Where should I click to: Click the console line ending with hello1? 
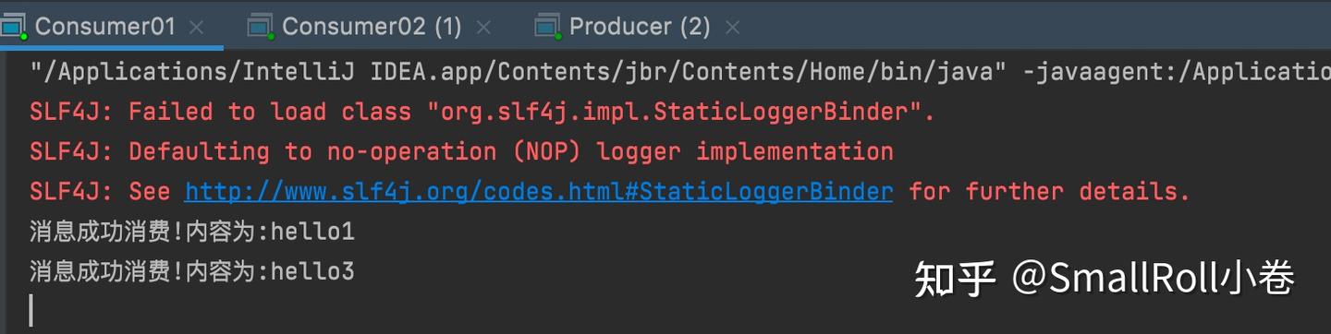coord(192,232)
